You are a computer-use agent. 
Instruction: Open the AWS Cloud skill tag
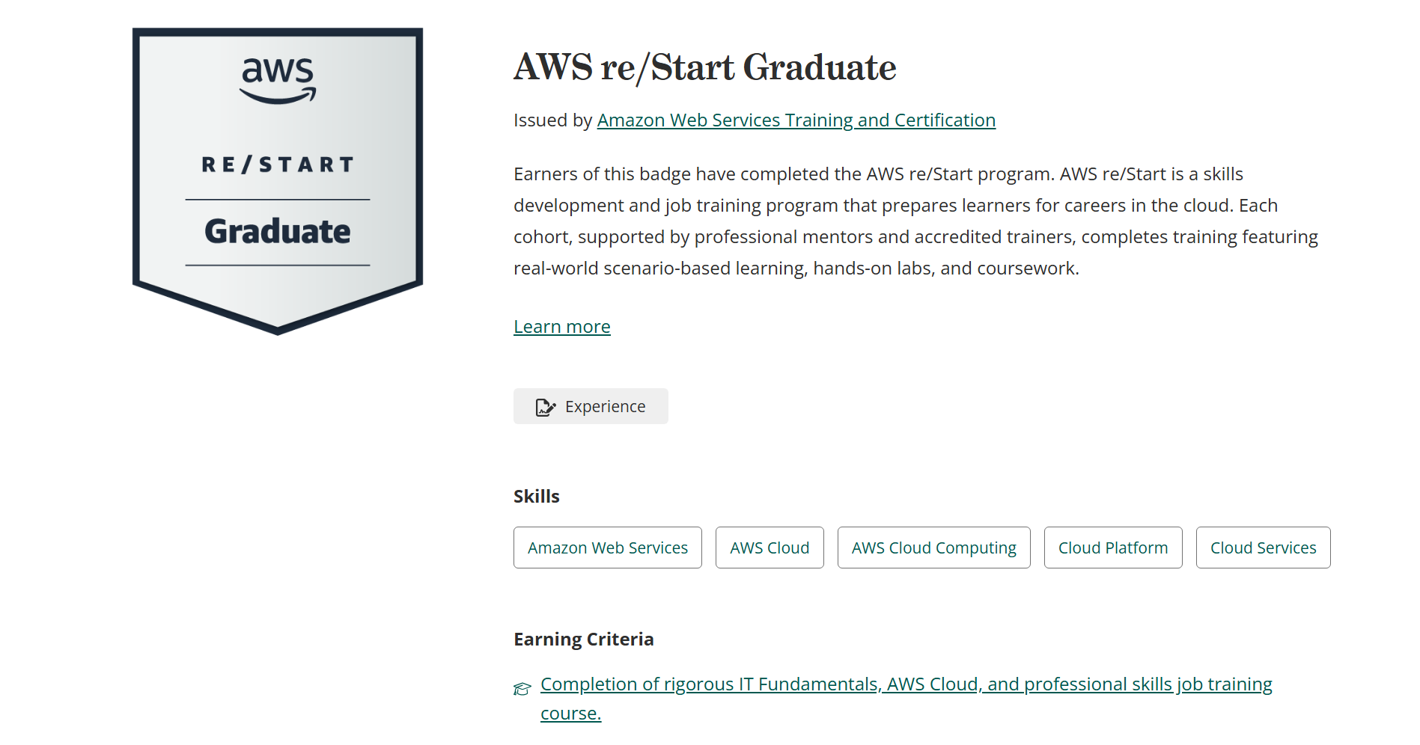pos(769,548)
